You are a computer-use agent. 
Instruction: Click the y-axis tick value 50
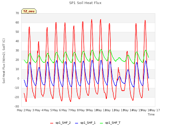[x=17, y=32]
